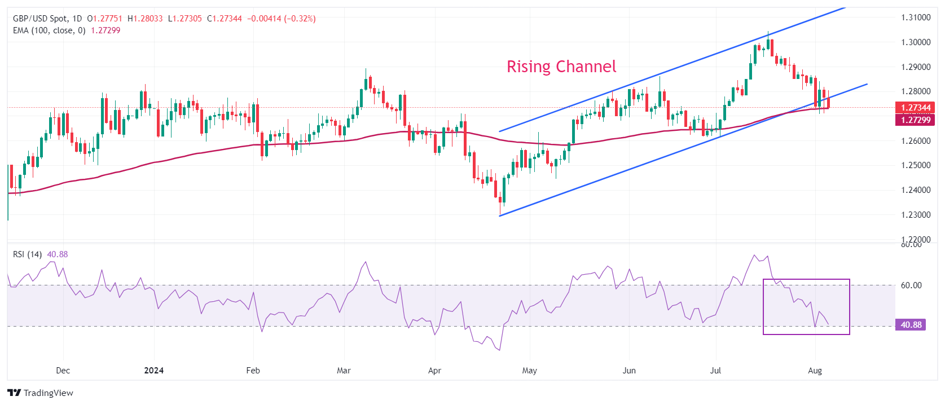Screen dimensions: 945x405
Task: Click the TradingView logo icon
Action: [14, 393]
